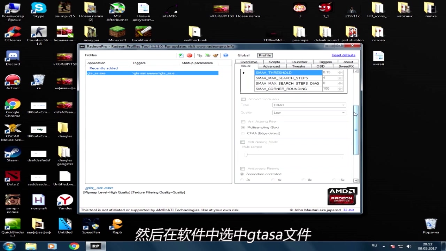Click the Startup parameters column header
The image size is (446, 251).
coord(197,63)
